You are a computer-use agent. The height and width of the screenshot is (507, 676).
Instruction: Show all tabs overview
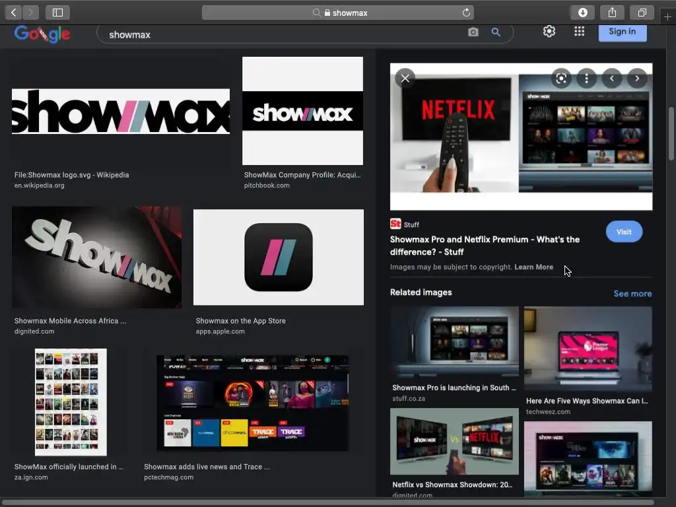pyautogui.click(x=642, y=13)
